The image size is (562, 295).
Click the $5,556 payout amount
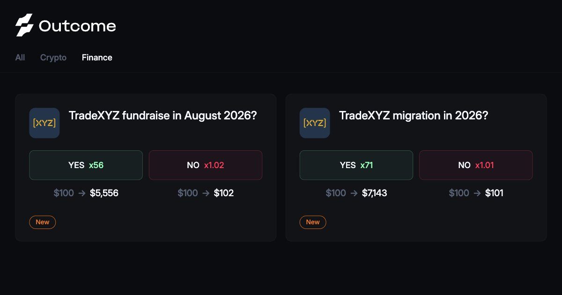point(105,193)
